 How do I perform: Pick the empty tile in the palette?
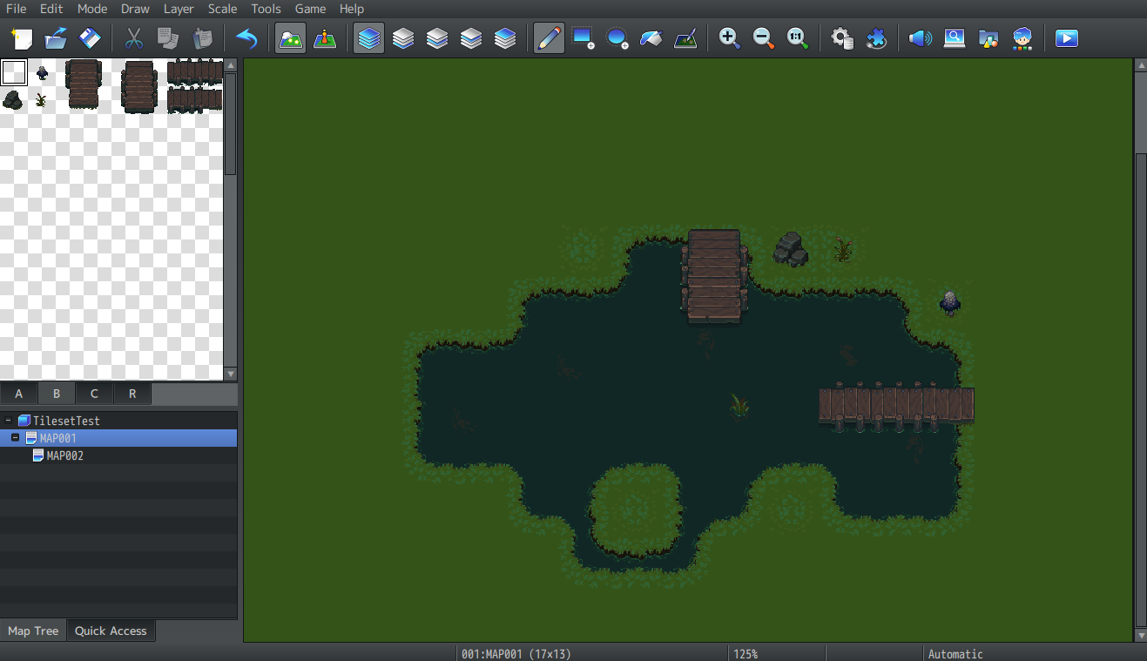click(14, 72)
